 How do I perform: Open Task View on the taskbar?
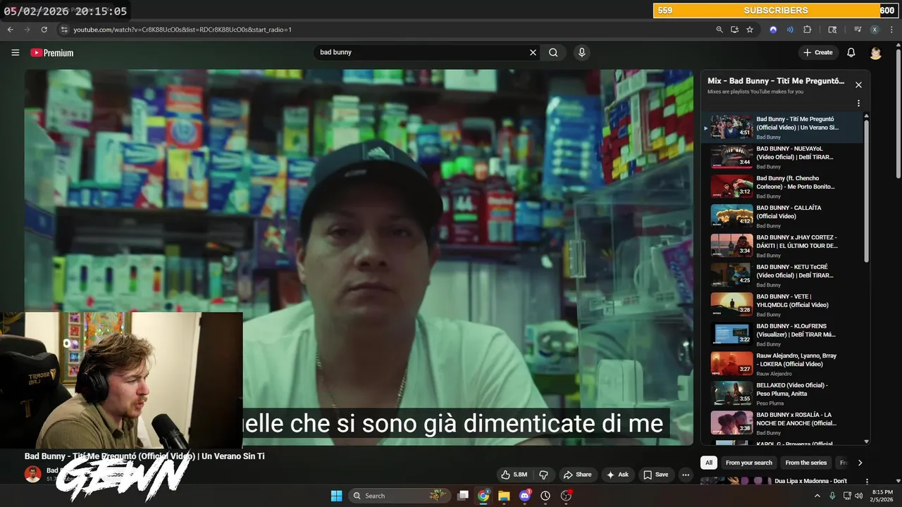463,496
